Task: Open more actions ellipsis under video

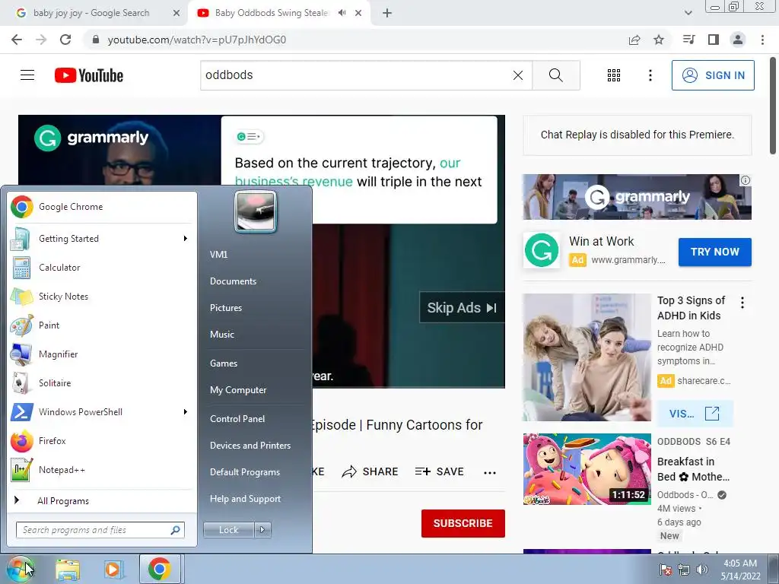Action: point(490,473)
